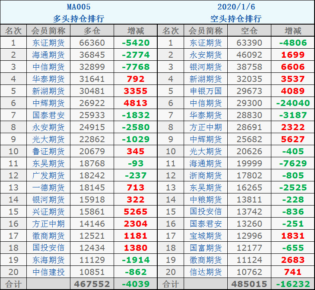Click short position value 17802
This screenshot has height=290, width=315.
tap(249, 176)
